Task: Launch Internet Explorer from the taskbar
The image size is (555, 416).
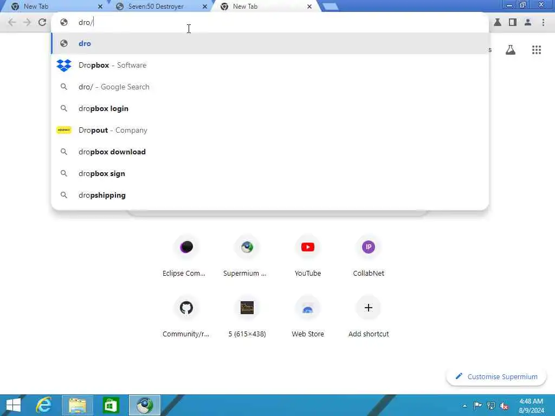Action: [44, 405]
